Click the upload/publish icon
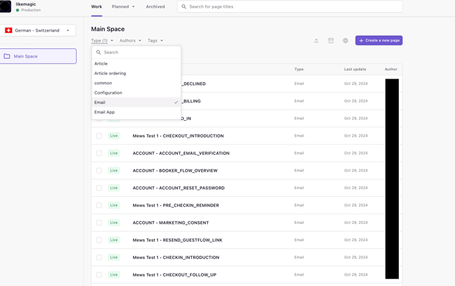 point(316,41)
